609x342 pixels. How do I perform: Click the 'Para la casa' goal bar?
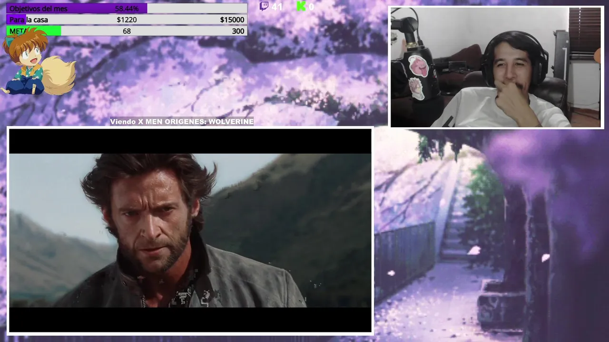(127, 19)
